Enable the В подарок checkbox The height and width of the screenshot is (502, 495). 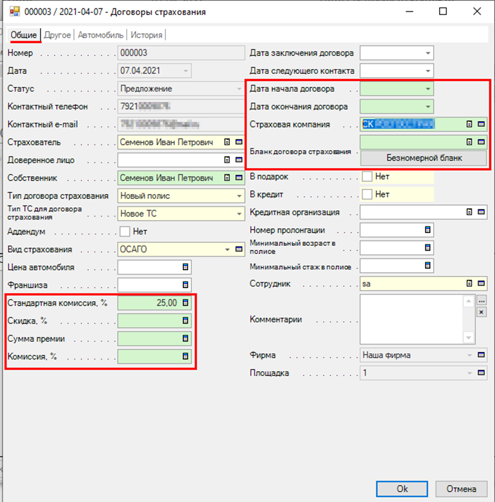pos(367,177)
